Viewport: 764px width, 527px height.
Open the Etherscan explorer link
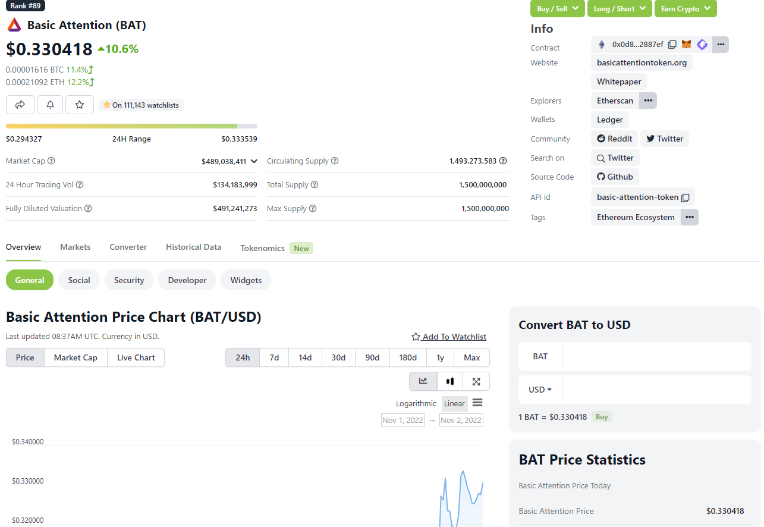[x=615, y=101]
